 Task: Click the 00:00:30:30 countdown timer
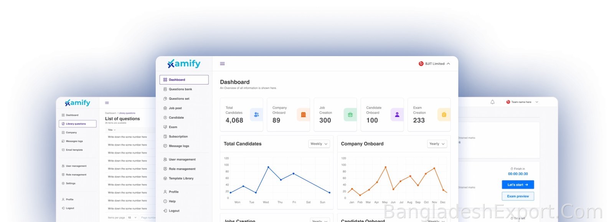[518, 174]
